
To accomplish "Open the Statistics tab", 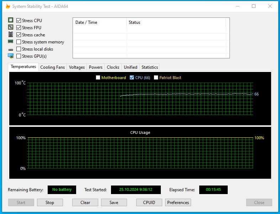I will point(150,67).
